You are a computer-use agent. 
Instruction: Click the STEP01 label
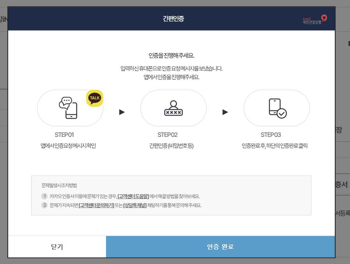[64, 135]
